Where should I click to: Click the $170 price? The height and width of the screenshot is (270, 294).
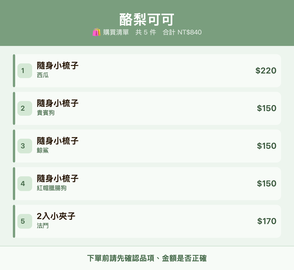click(267, 221)
